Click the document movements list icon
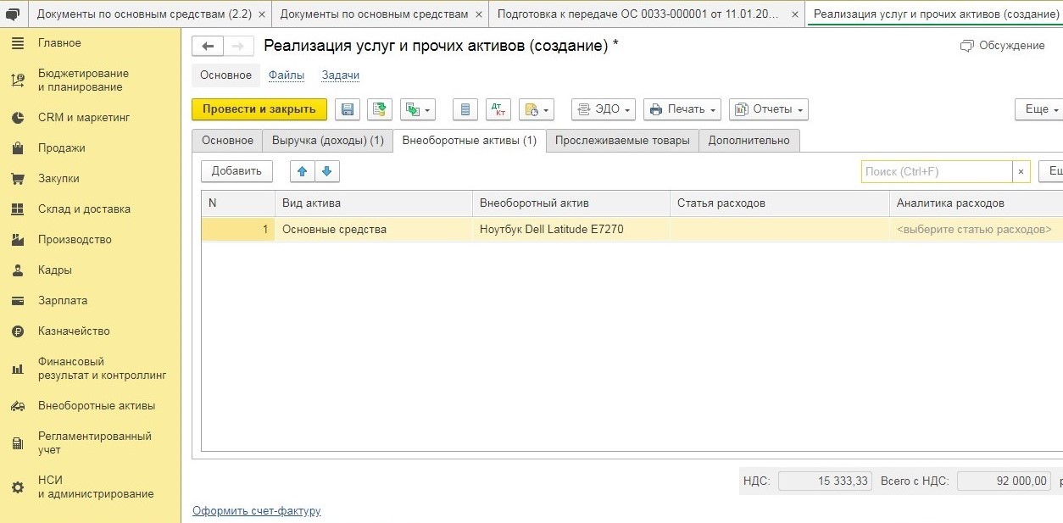 (x=465, y=109)
